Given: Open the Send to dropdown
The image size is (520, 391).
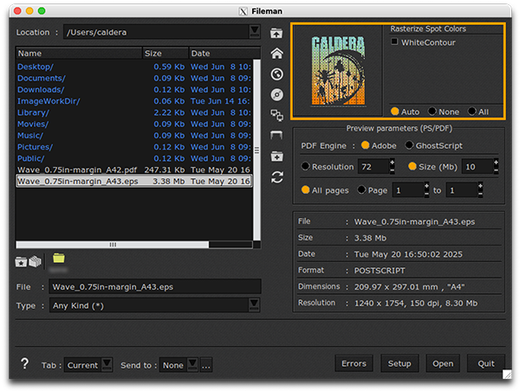Looking at the screenshot, I should tap(192, 364).
